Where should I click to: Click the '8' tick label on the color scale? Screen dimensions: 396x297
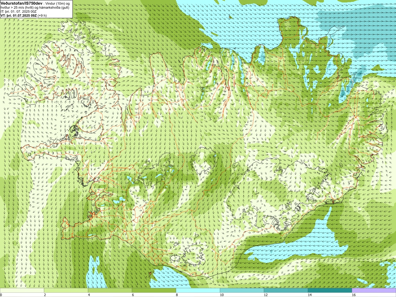click(177, 295)
